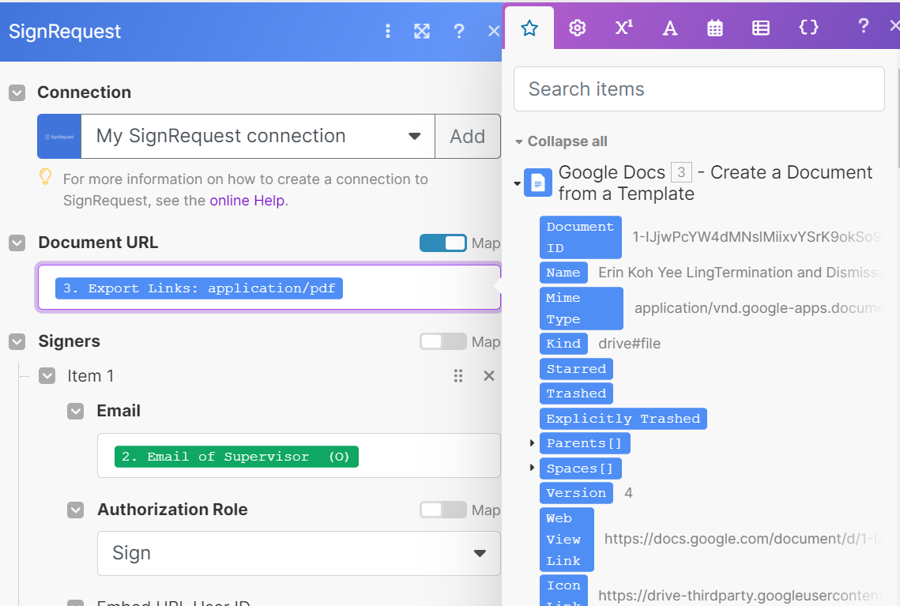Screen dimensions: 900x606
Task: Click the Version value 4
Action: click(628, 493)
